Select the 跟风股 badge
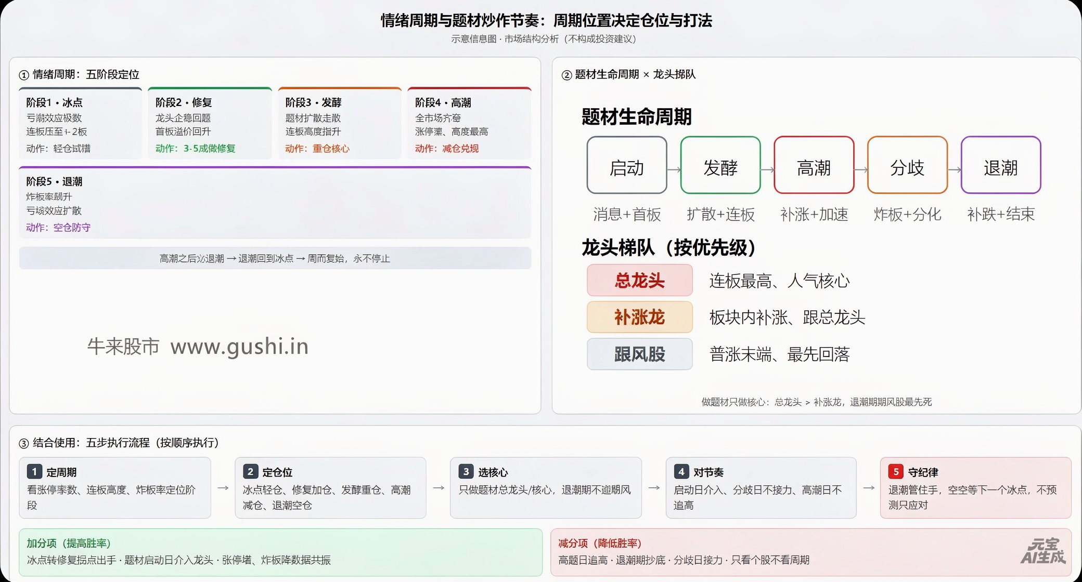 [640, 354]
